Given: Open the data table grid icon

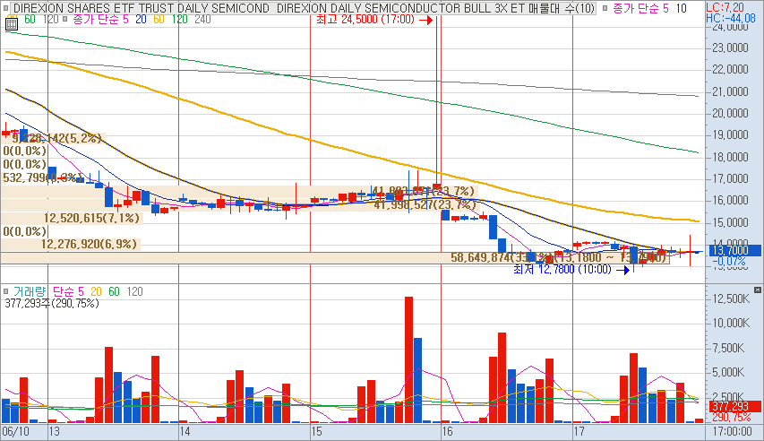Looking at the screenshot, I should (x=12, y=25).
